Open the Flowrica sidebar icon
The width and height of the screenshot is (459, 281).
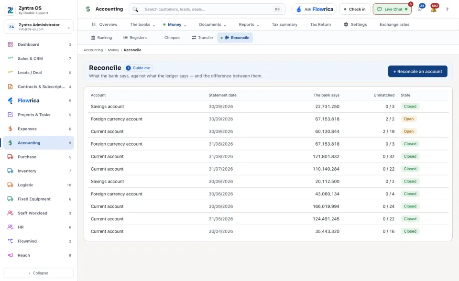10,101
